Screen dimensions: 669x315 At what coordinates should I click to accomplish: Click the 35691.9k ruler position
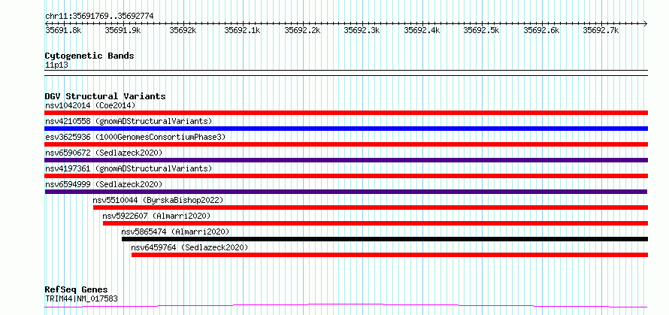point(123,30)
